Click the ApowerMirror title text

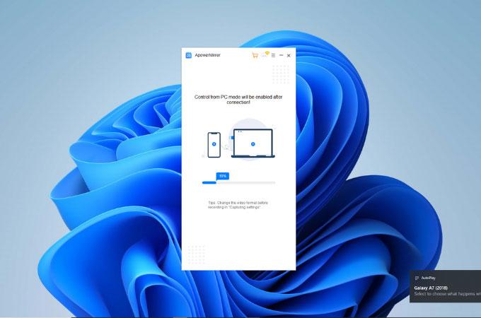point(208,55)
